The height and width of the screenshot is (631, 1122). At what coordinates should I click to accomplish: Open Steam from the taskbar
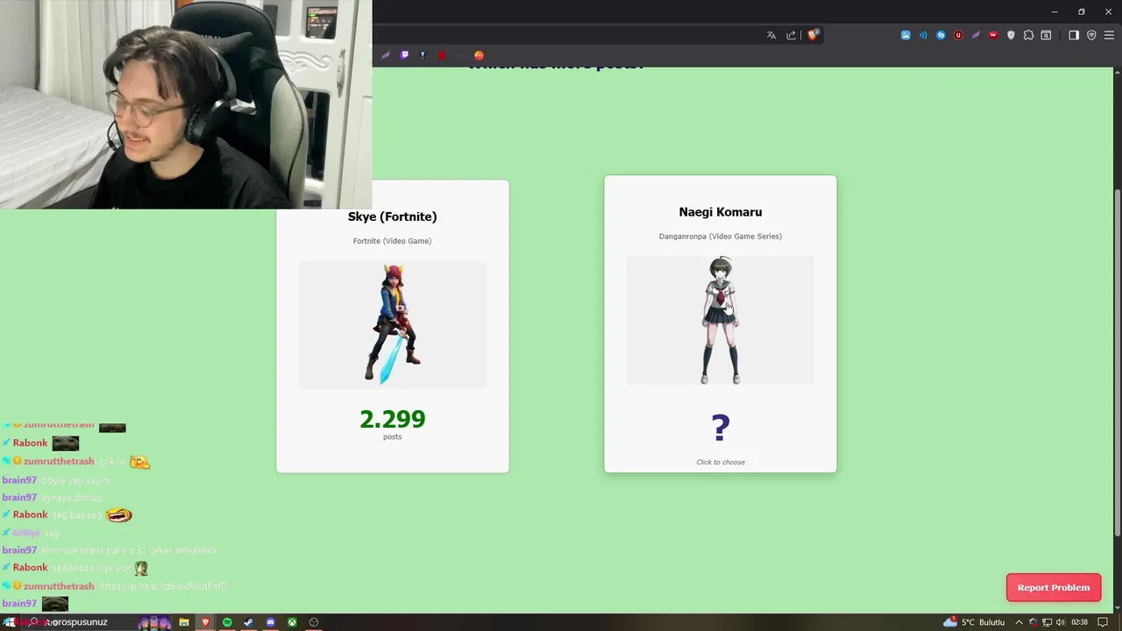tap(249, 622)
